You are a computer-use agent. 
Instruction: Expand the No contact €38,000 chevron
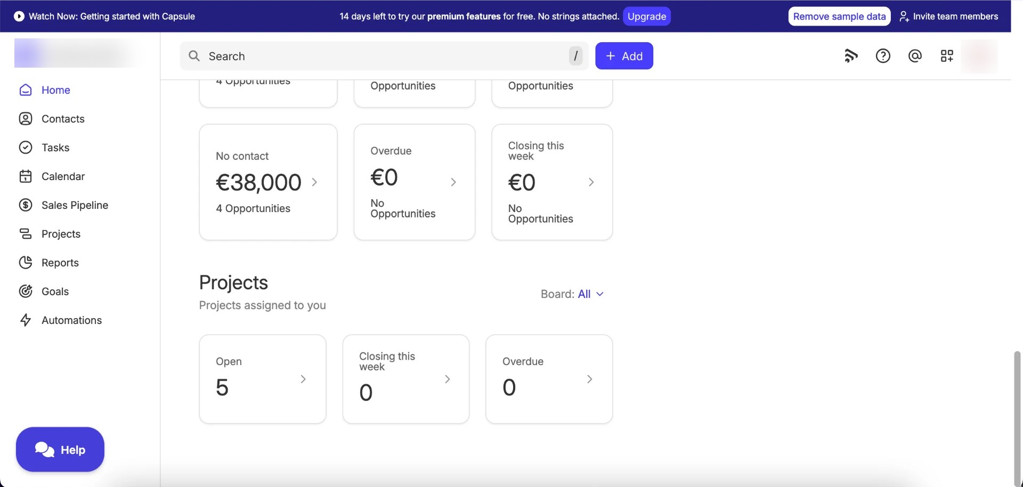point(314,182)
